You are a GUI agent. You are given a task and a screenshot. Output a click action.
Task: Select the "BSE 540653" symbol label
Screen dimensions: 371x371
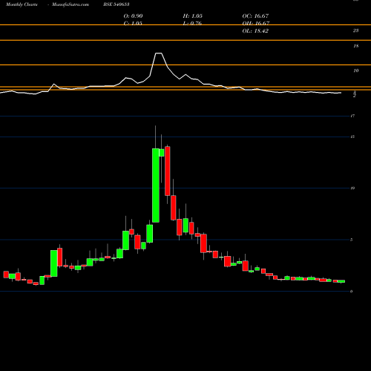click(116, 4)
